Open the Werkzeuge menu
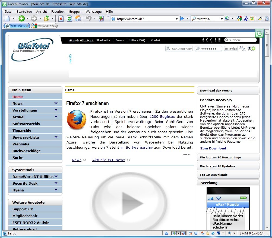Viewport: 272px width, 238px height. coord(94,12)
